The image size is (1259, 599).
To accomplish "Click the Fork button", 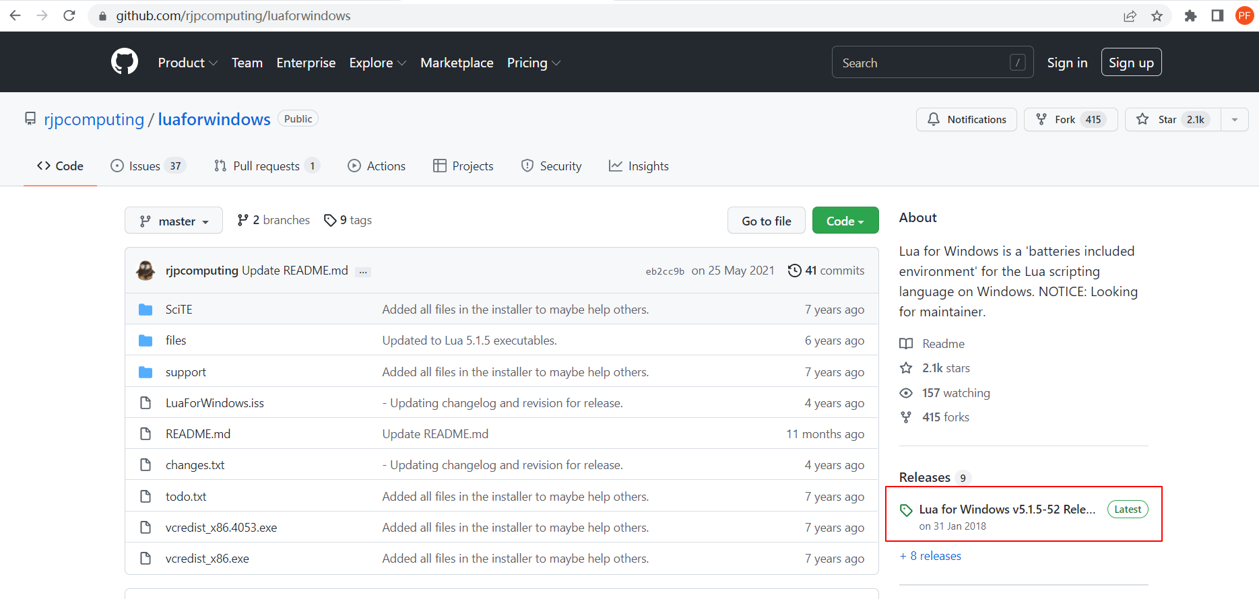I will click(x=1070, y=120).
